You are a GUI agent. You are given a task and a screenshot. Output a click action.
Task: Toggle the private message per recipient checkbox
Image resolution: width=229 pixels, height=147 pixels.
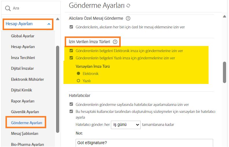tap(71, 27)
